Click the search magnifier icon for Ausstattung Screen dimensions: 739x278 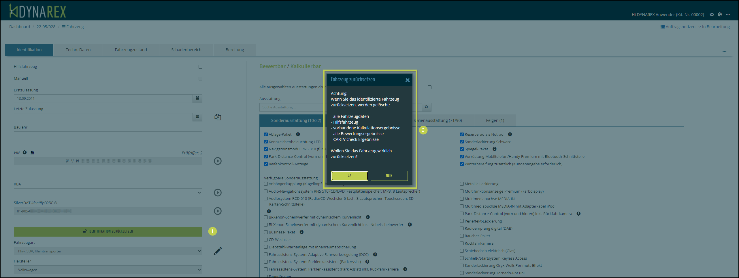tap(427, 107)
